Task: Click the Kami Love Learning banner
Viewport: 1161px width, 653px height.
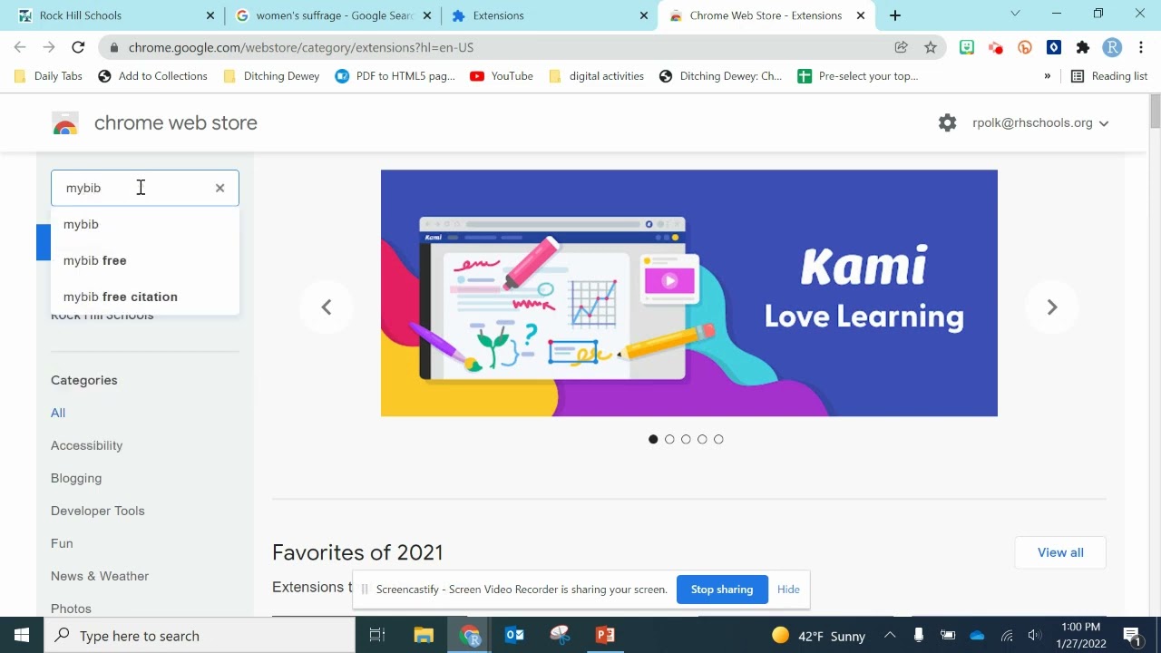Action: (689, 293)
